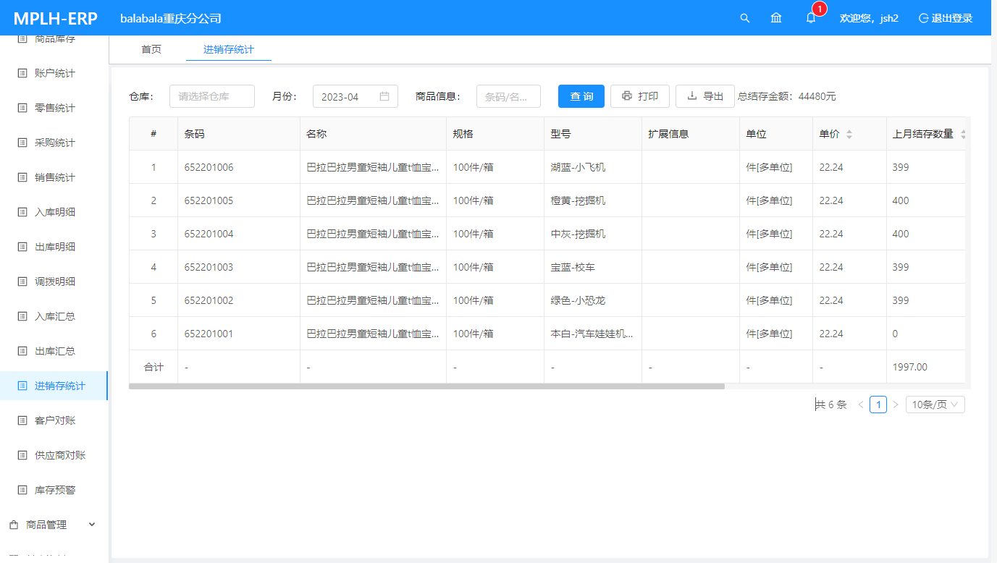Viewport: 997px width, 563px height.
Task: Open 销售统计 in the sidebar menu
Action: pyautogui.click(x=55, y=177)
